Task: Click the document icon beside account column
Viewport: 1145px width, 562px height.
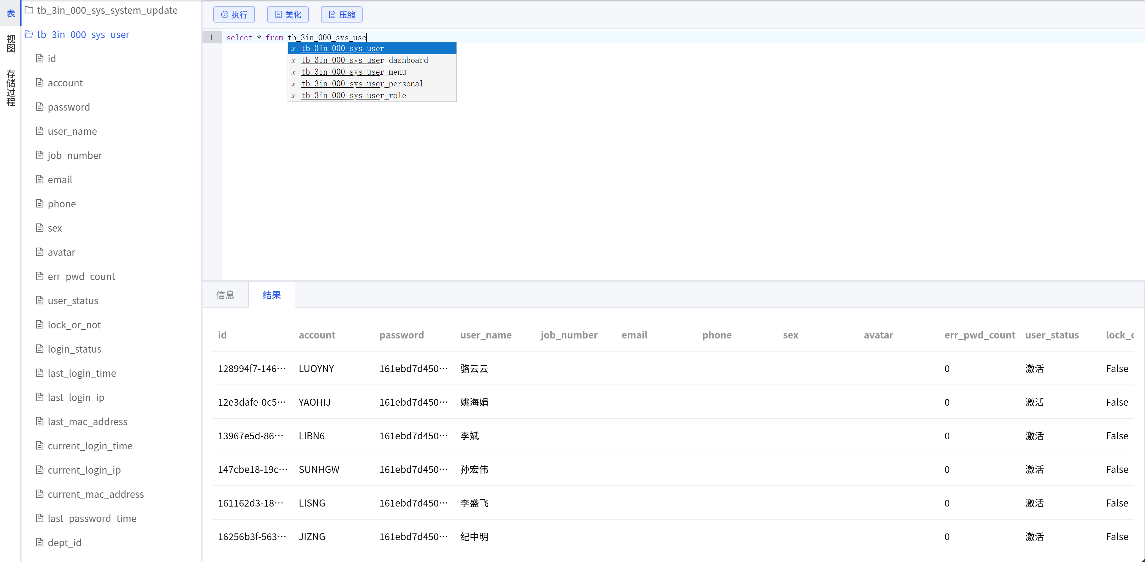Action: [40, 83]
